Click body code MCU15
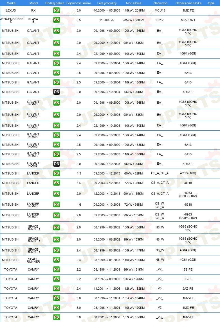The height and width of the screenshot is (322, 220). point(160,10)
